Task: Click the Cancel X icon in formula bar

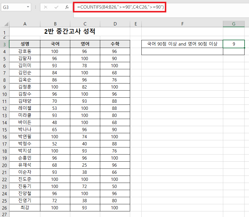Action: click(x=46, y=7)
